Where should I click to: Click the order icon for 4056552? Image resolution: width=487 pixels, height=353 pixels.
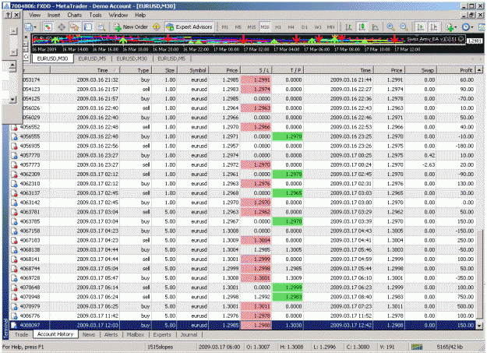[x=14, y=127]
